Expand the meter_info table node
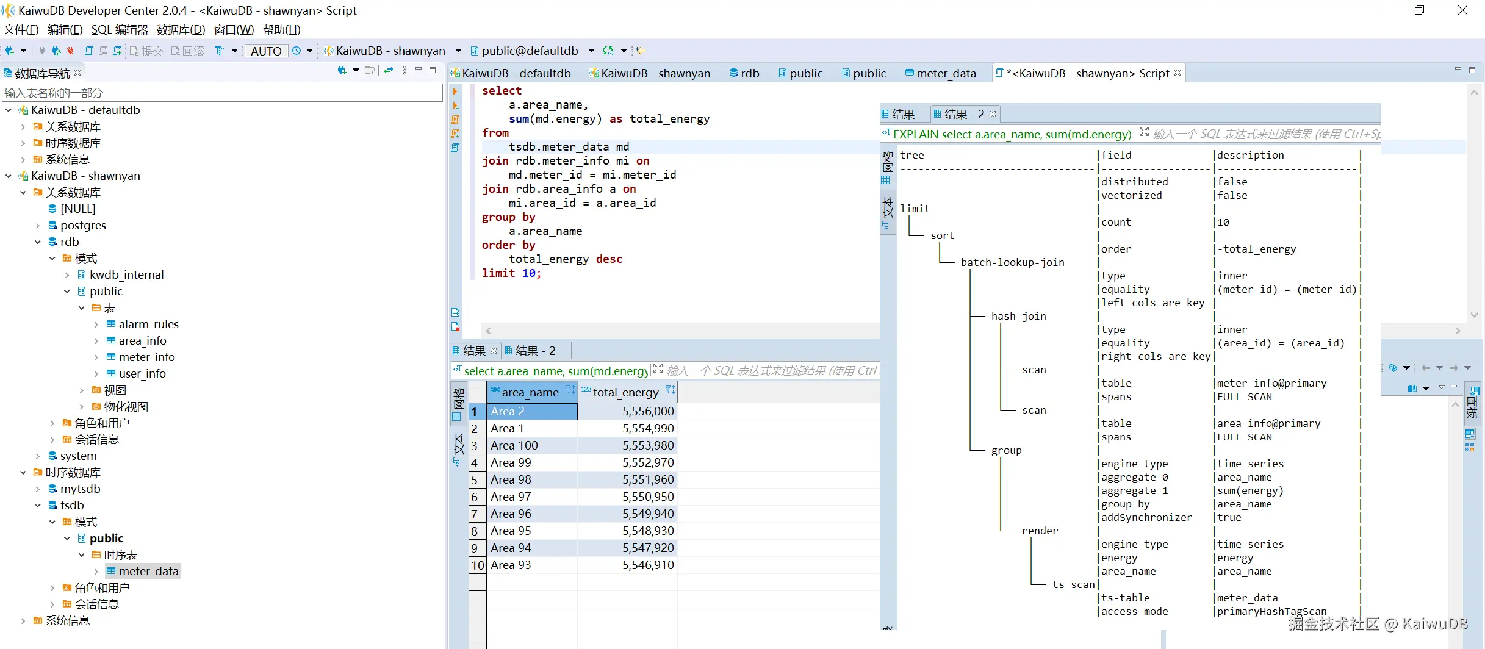1485x649 pixels. click(x=96, y=357)
